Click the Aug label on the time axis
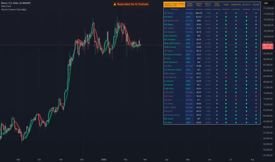The height and width of the screenshot is (162, 275). [252, 160]
